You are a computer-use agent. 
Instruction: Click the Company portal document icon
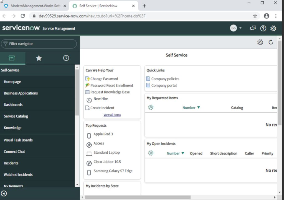[148, 85]
